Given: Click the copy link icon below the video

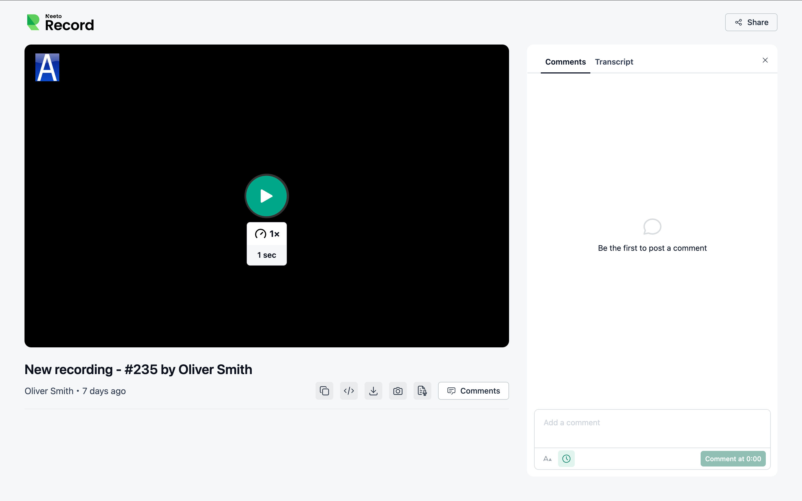Looking at the screenshot, I should (324, 391).
